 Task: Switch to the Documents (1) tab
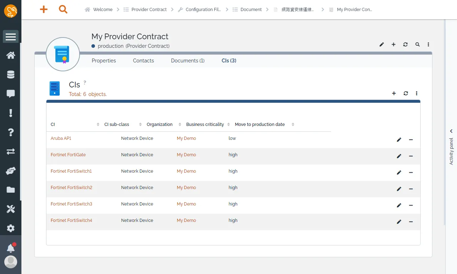188,61
